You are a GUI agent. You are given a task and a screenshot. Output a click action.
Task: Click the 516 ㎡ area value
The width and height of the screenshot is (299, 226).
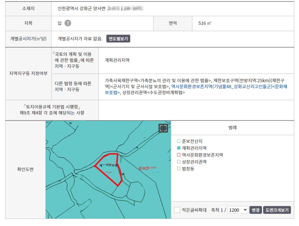pyautogui.click(x=205, y=23)
